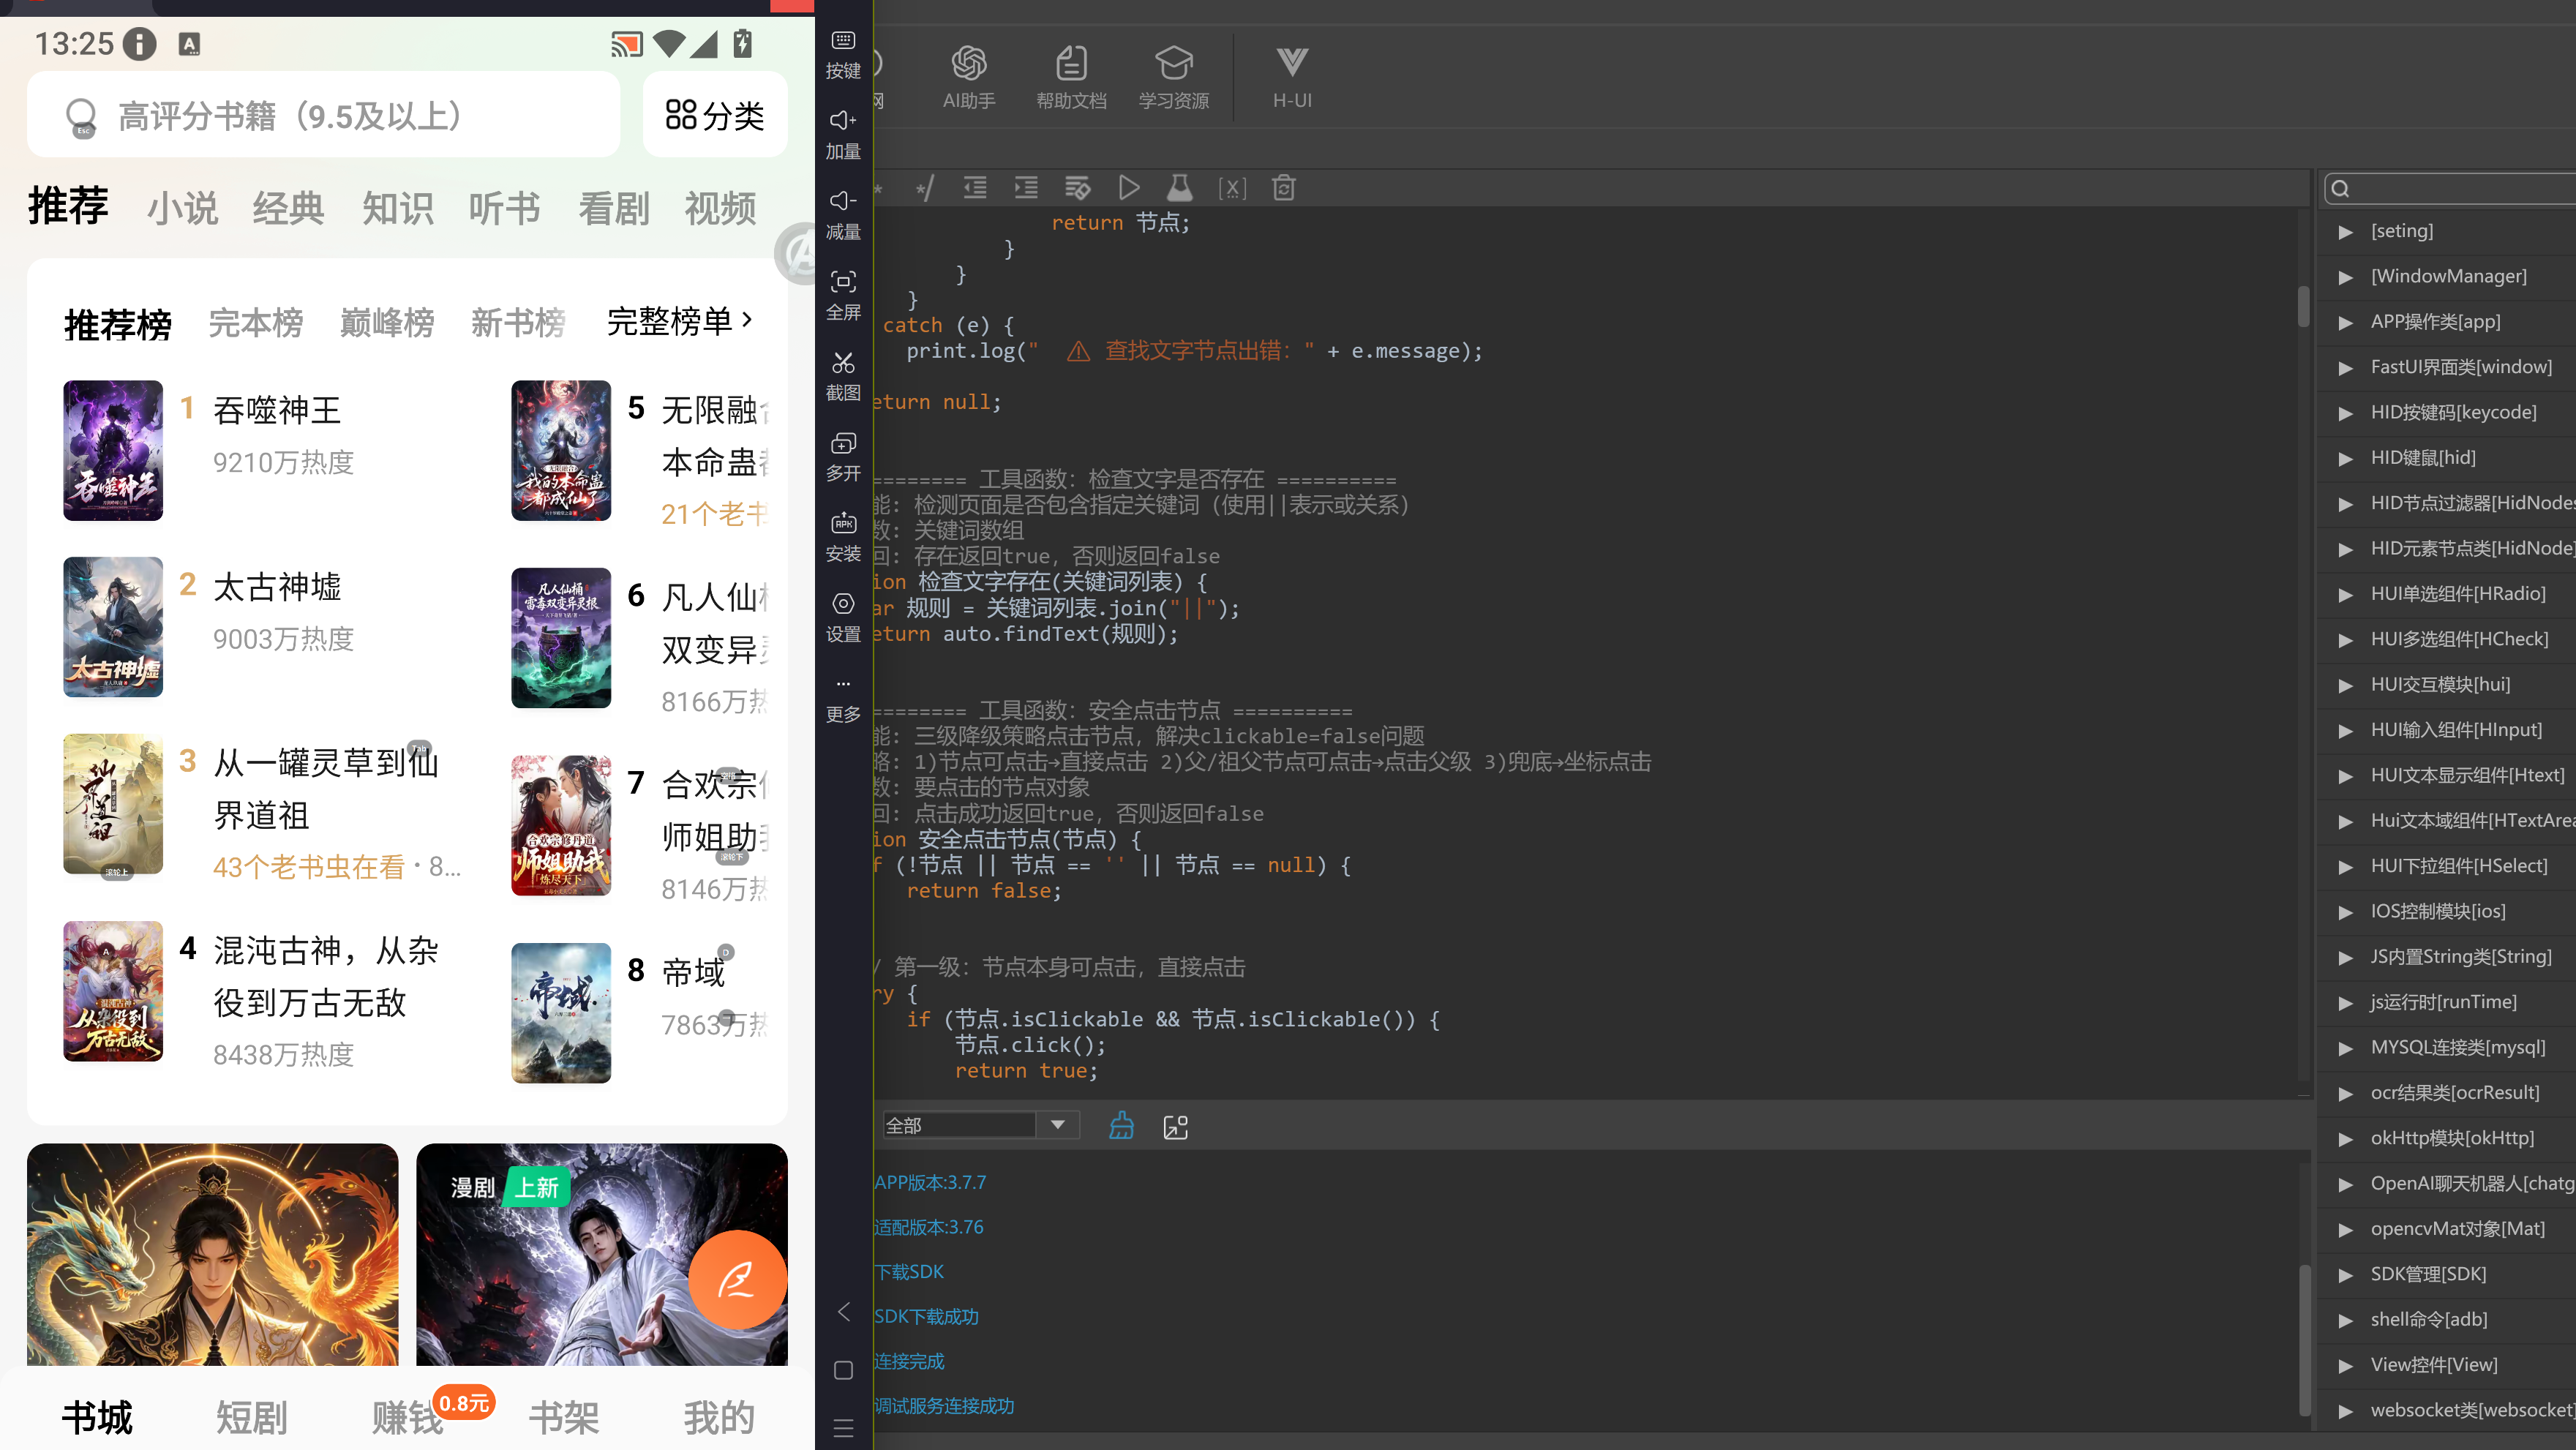Click the 多开 multi-instance icon

[843, 443]
